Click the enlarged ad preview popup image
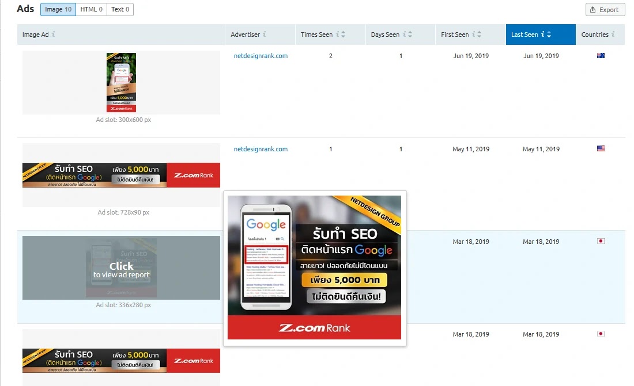634x386 pixels. 315,267
